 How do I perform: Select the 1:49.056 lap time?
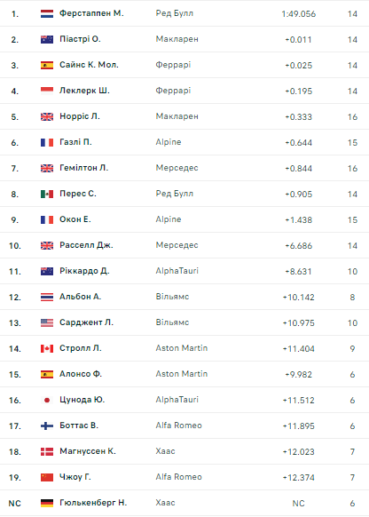299,14
